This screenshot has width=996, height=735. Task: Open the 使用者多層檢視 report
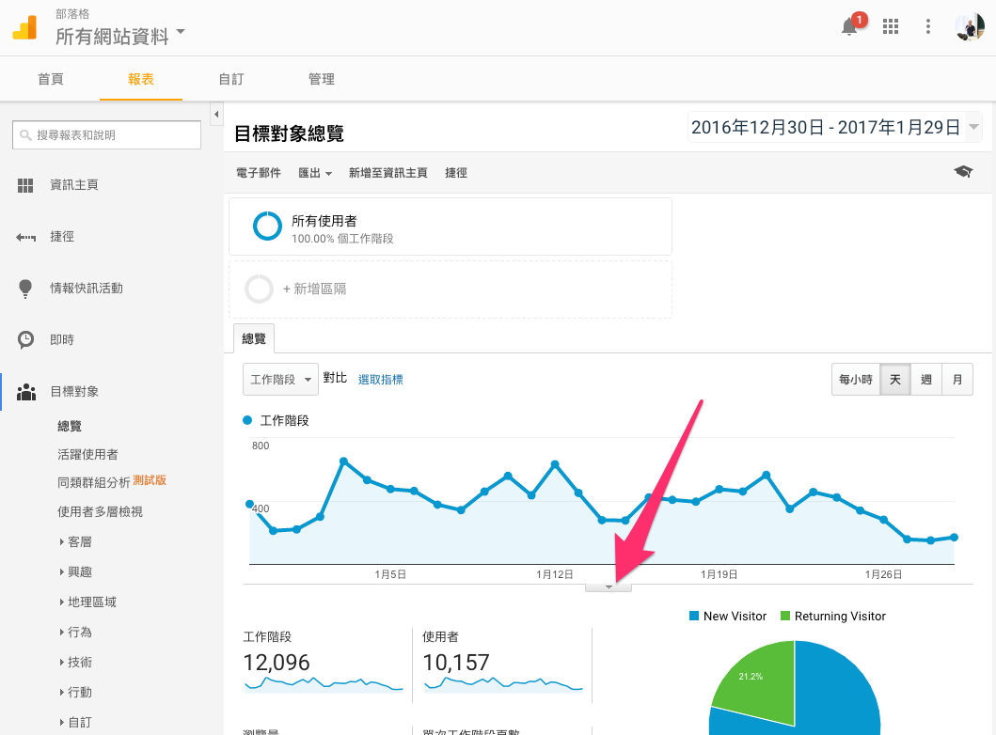(x=100, y=511)
